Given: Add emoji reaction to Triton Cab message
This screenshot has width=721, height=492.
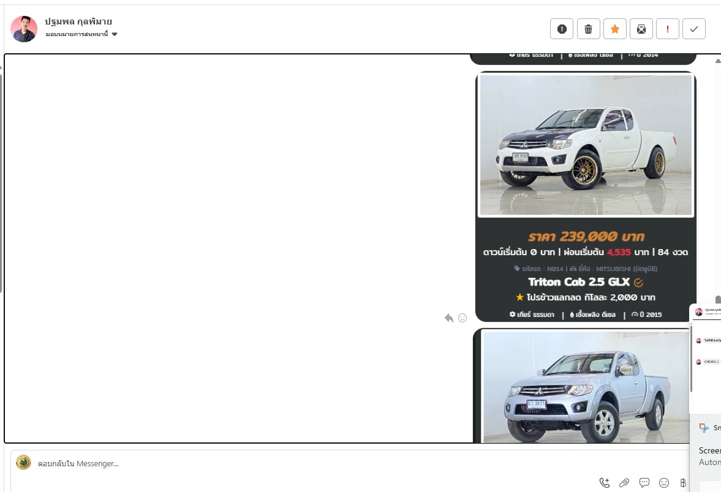Looking at the screenshot, I should [462, 318].
